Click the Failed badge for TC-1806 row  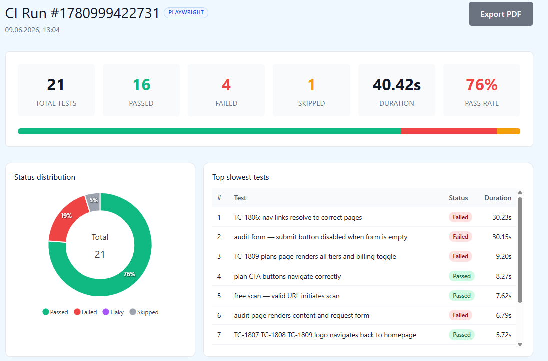460,217
